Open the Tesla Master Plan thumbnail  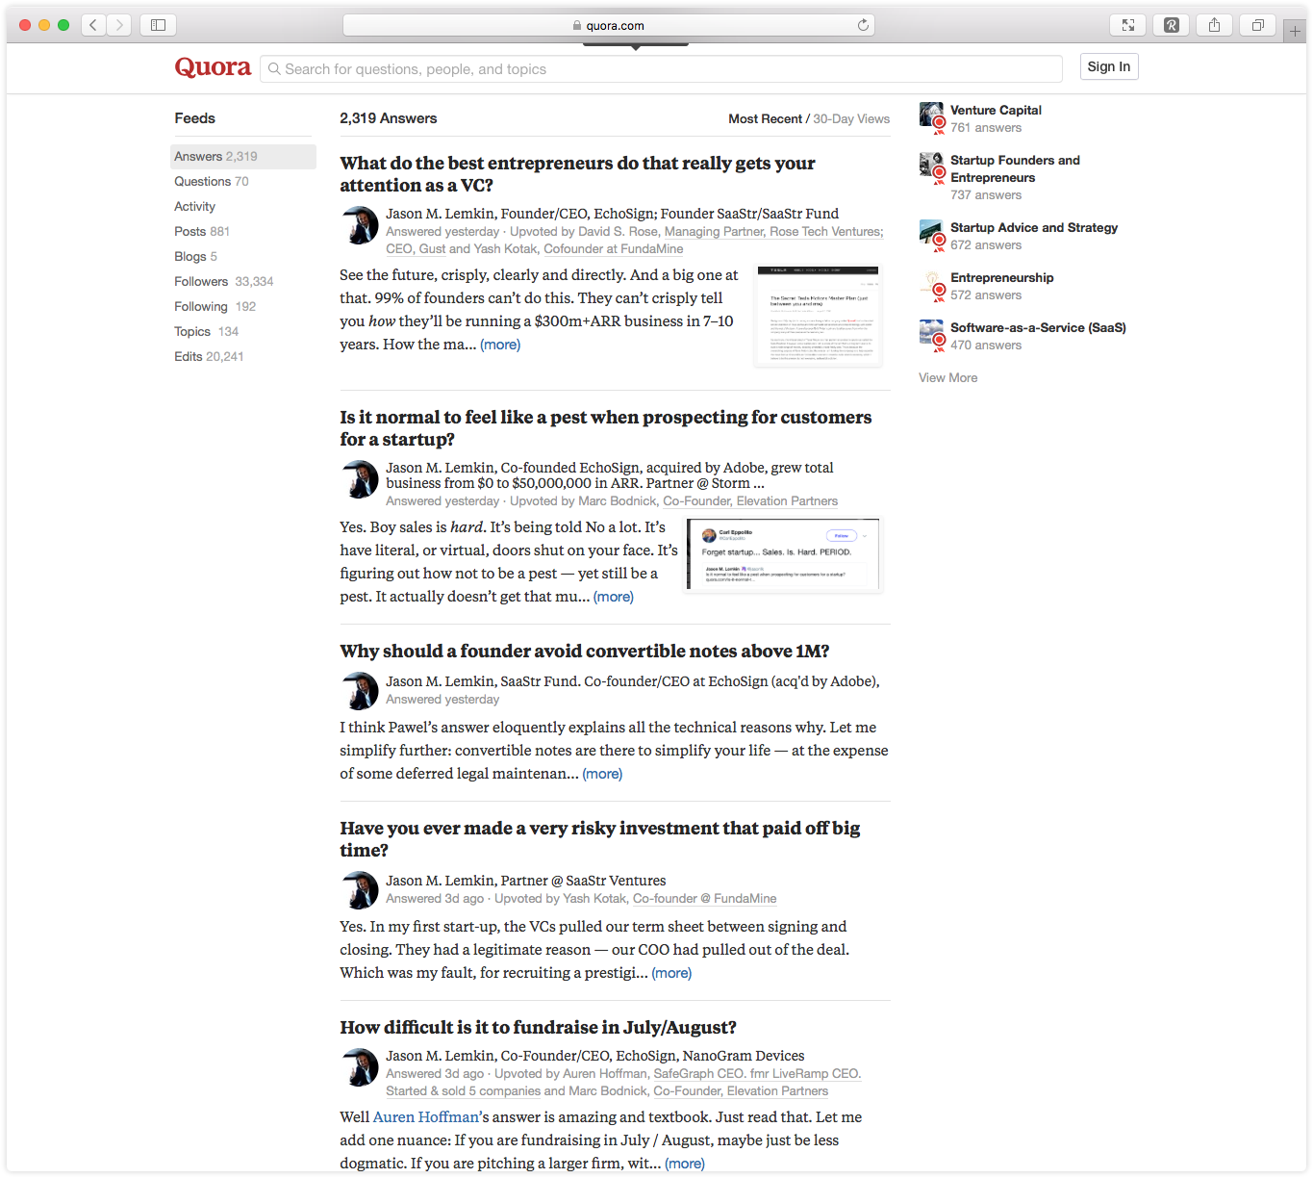819,316
